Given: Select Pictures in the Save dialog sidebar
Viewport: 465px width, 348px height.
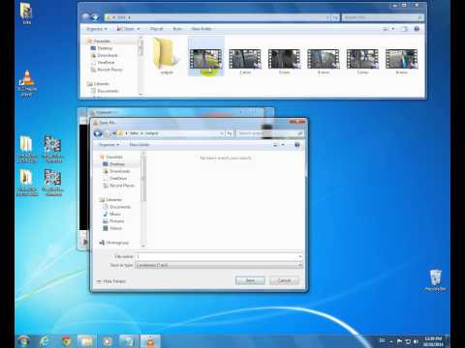Looking at the screenshot, I should [116, 221].
